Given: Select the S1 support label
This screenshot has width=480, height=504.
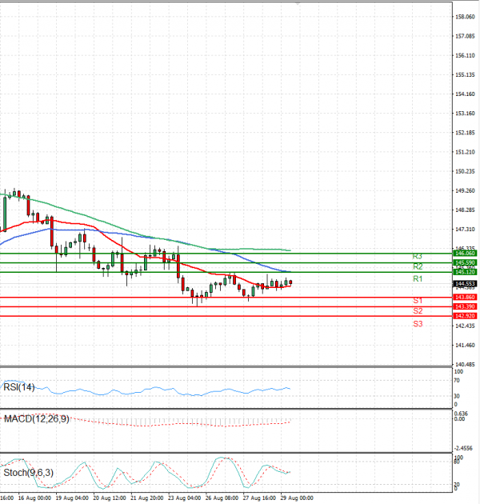Looking at the screenshot, I should pyautogui.click(x=418, y=300).
